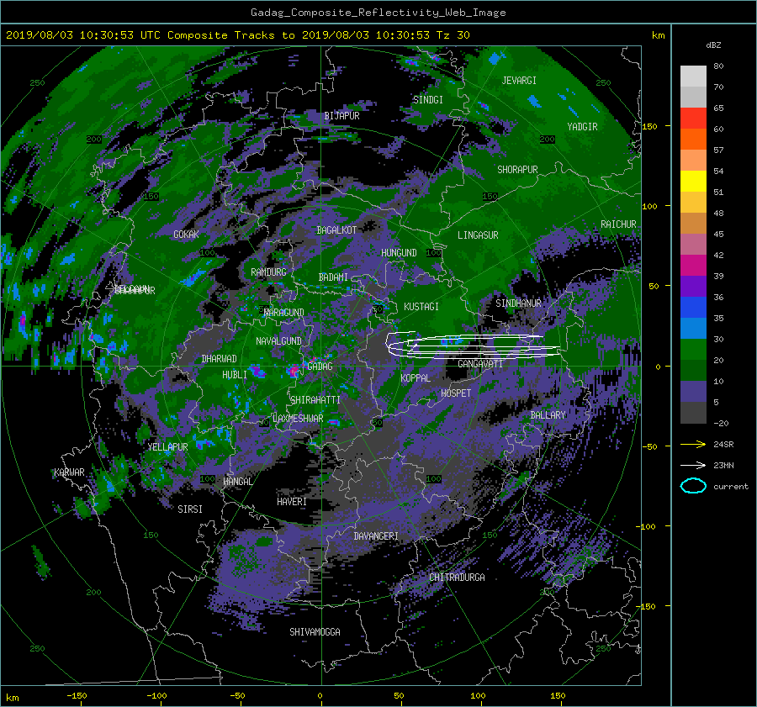This screenshot has width=757, height=707.
Task: Click the CHITRADURGA city label
Action: [x=457, y=578]
